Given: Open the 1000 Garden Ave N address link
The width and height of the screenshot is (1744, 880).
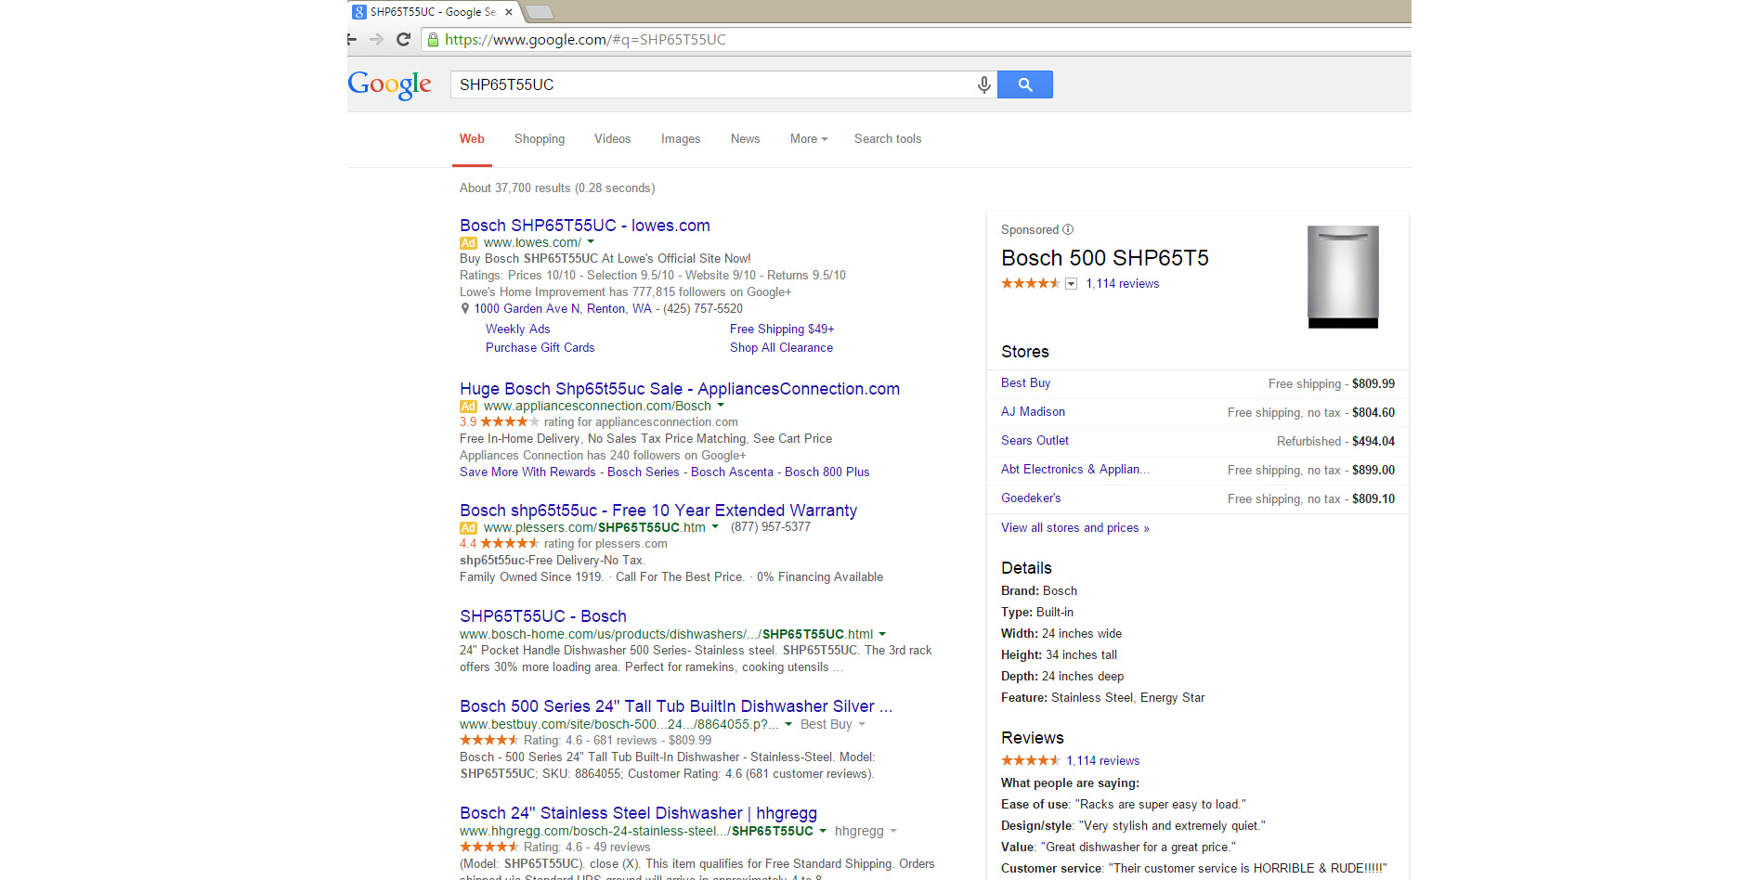Looking at the screenshot, I should (563, 309).
